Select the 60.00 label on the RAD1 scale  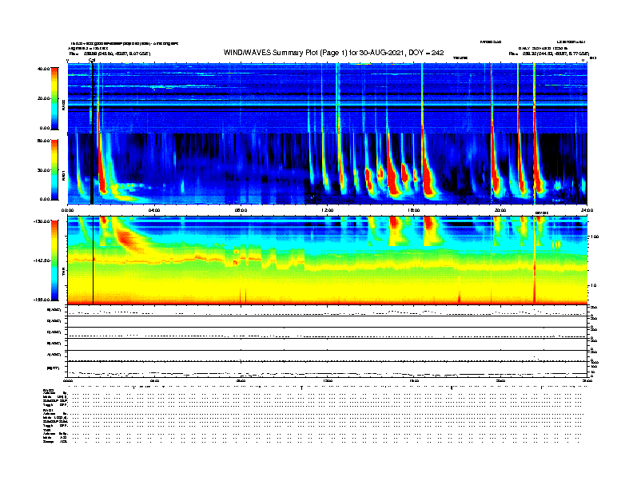click(44, 141)
